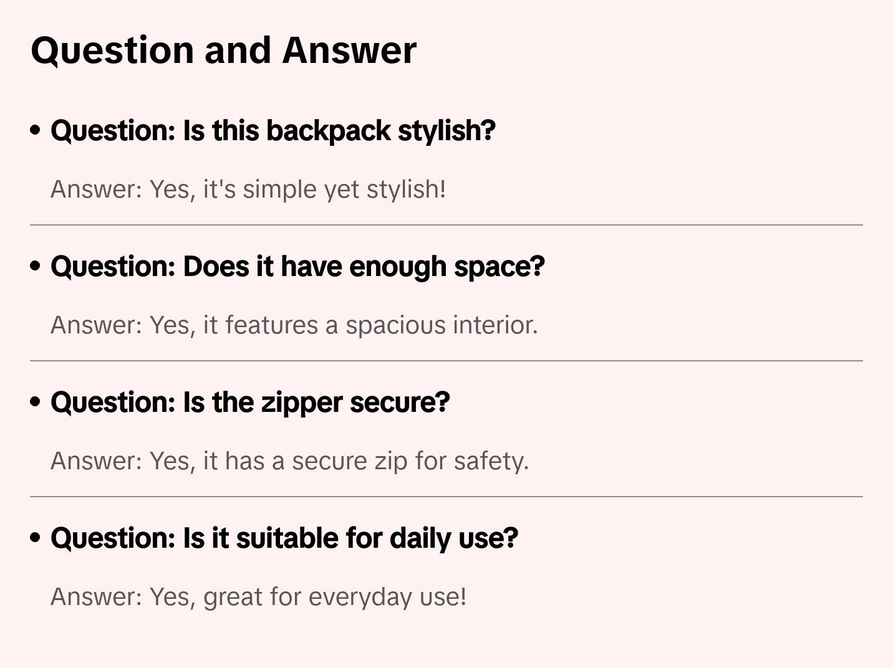Select answer 'great for everyday use!'
The width and height of the screenshot is (893, 668).
(258, 597)
